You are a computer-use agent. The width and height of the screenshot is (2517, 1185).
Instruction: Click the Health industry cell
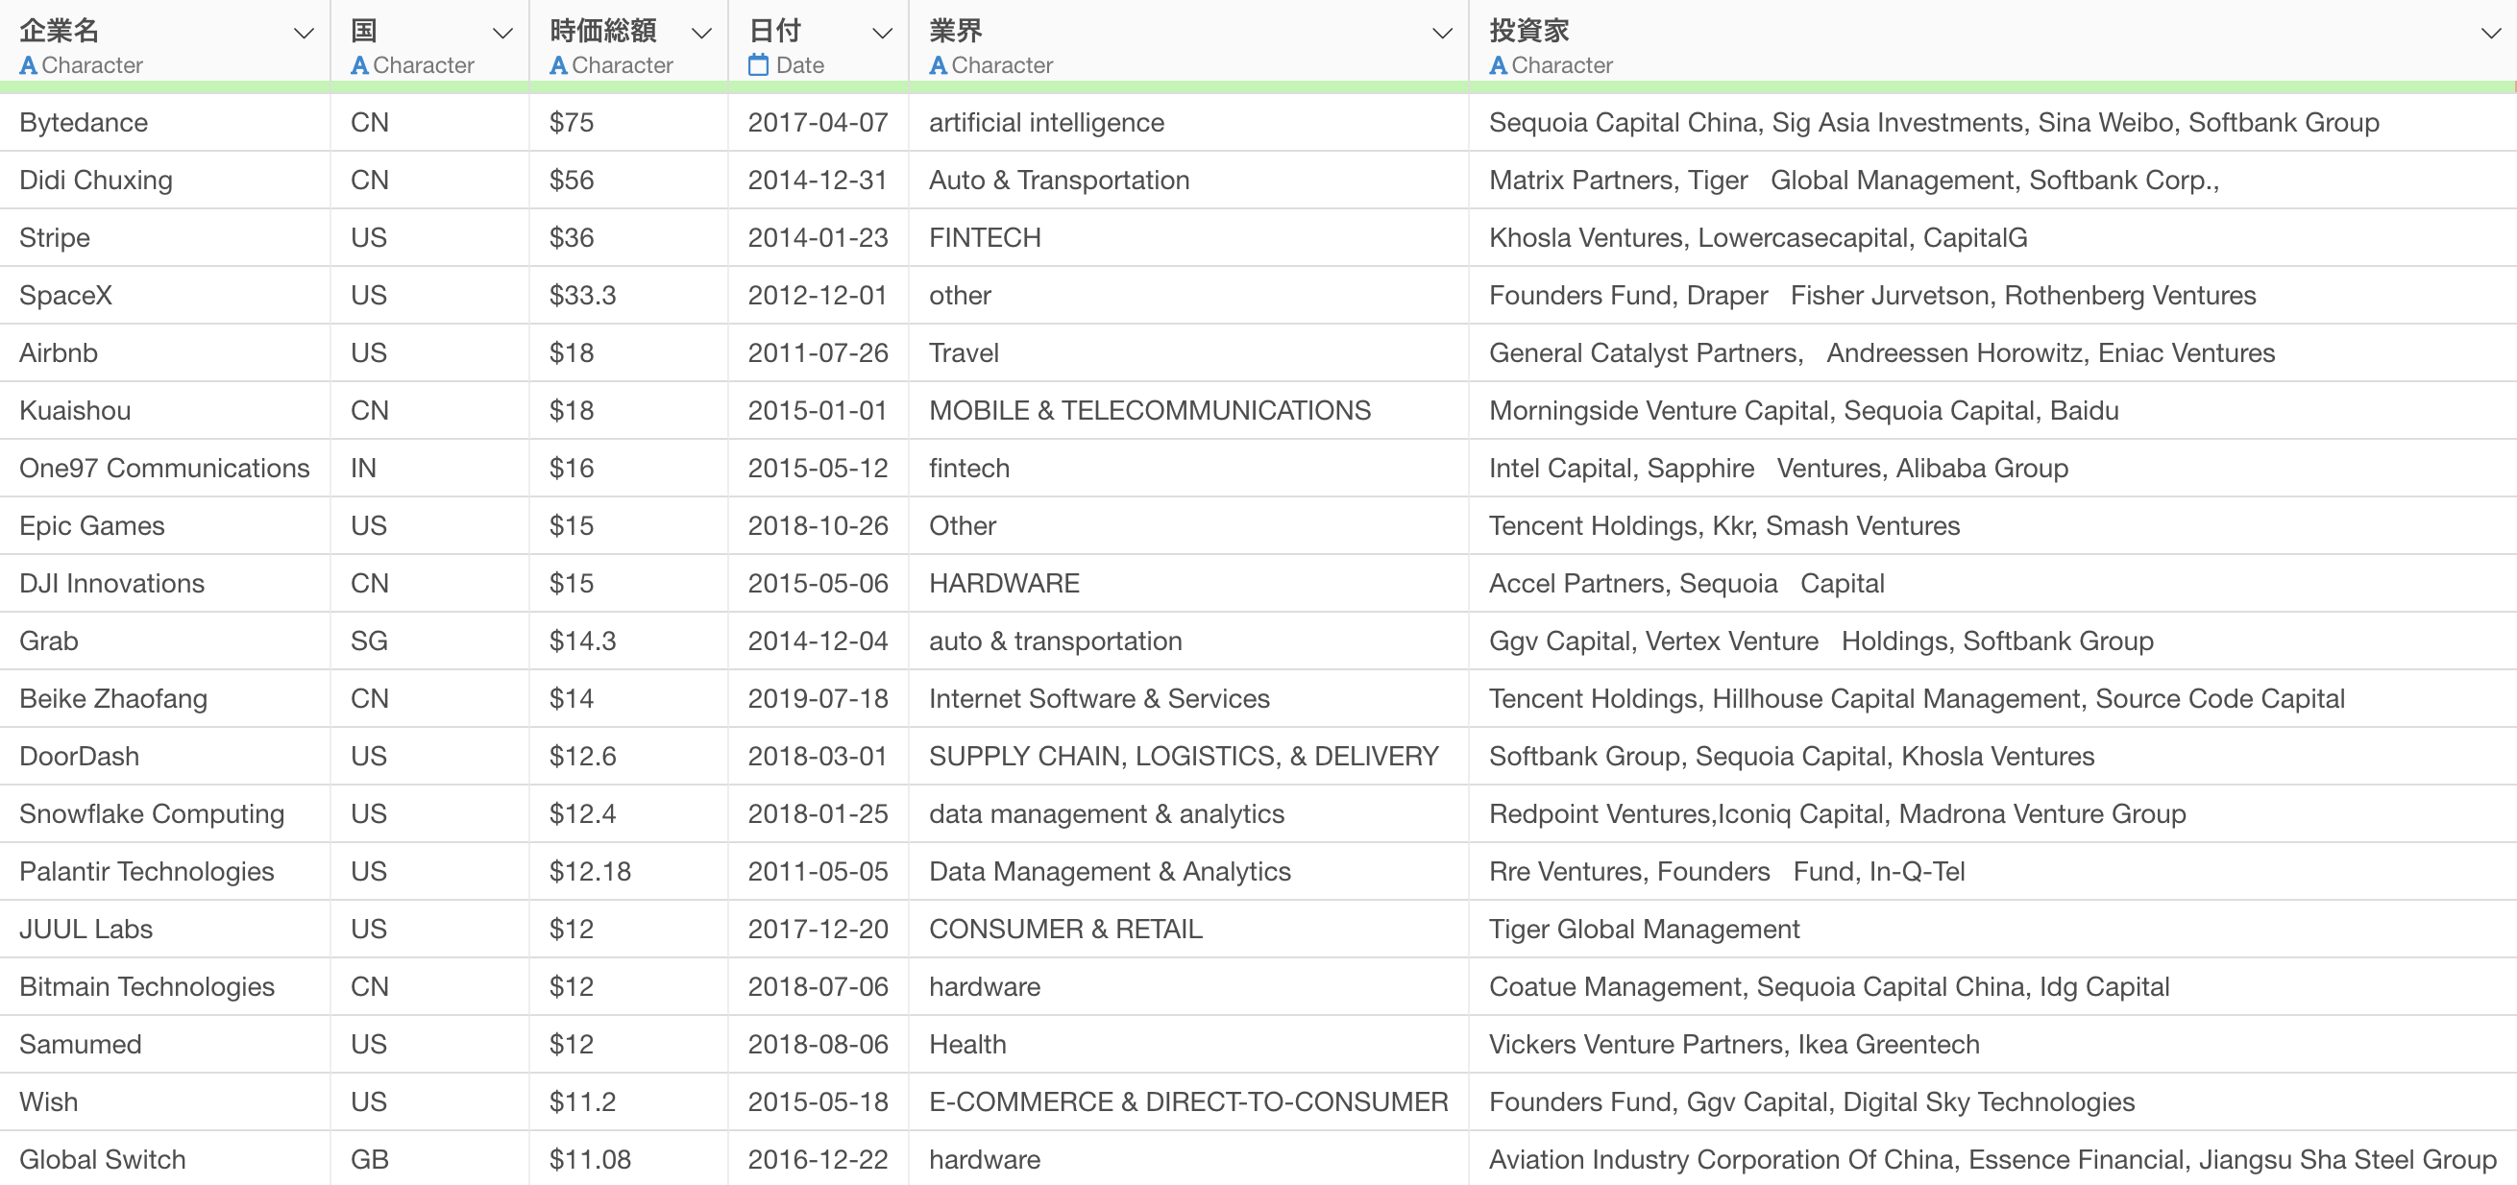coord(1188,1045)
